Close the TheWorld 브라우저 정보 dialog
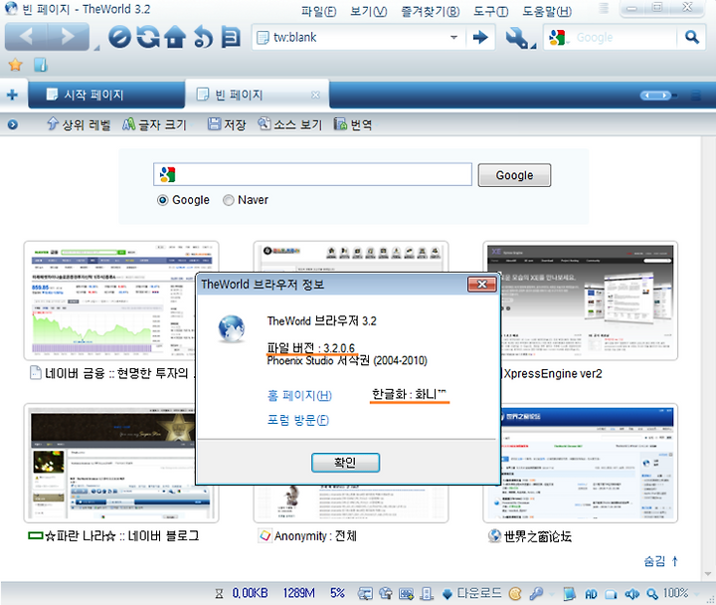This screenshot has height=605, width=716. click(x=481, y=285)
